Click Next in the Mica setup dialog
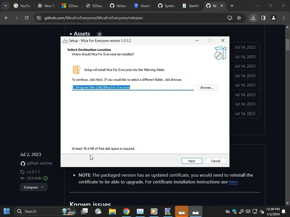290x217 pixels. point(192,161)
